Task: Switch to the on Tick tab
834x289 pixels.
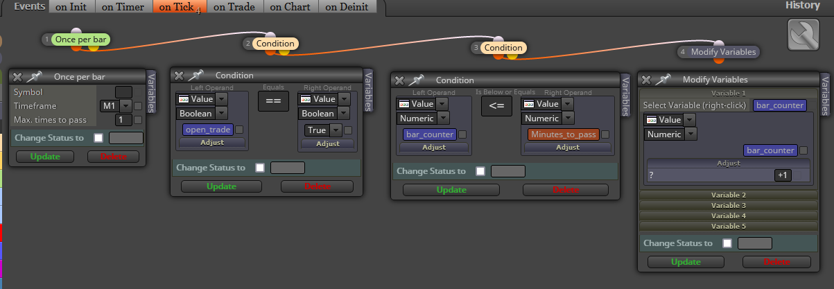Action: tap(179, 7)
